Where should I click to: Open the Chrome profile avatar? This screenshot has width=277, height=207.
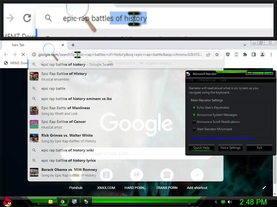[262, 54]
